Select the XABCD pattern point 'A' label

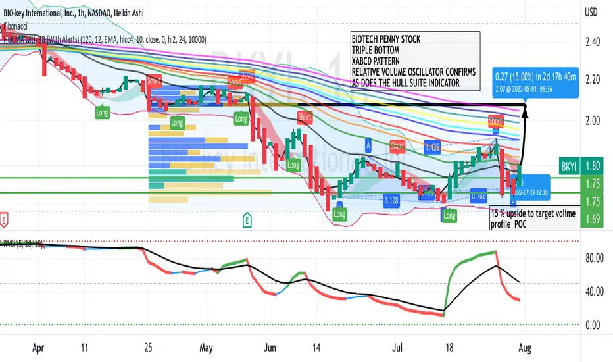point(368,145)
